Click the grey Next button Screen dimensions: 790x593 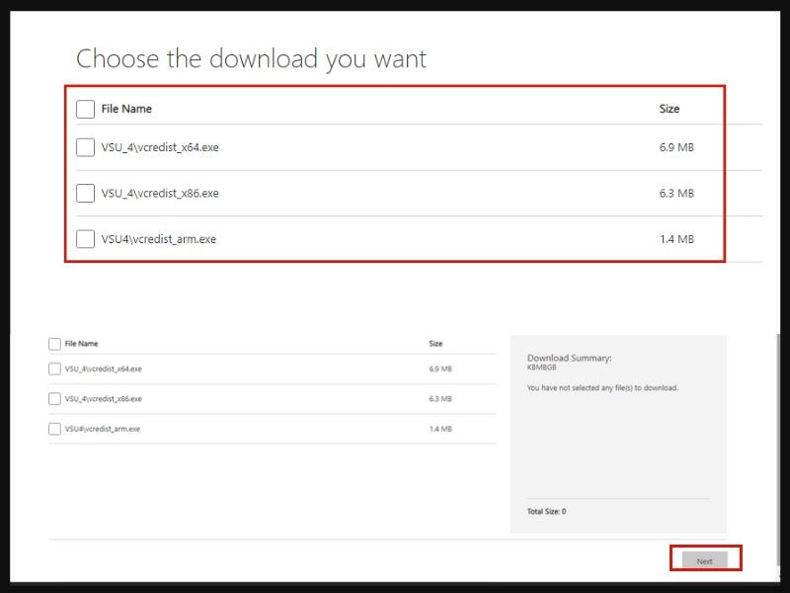(x=704, y=560)
